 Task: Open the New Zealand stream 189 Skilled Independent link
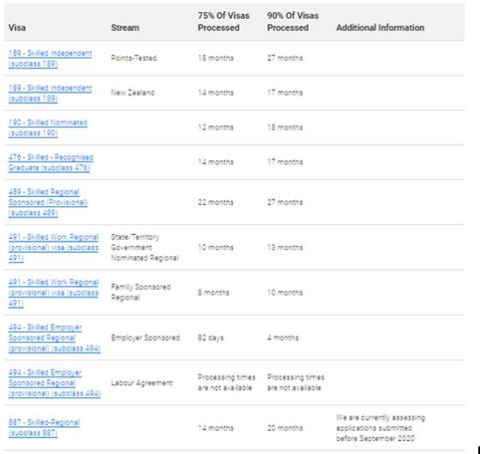point(50,93)
